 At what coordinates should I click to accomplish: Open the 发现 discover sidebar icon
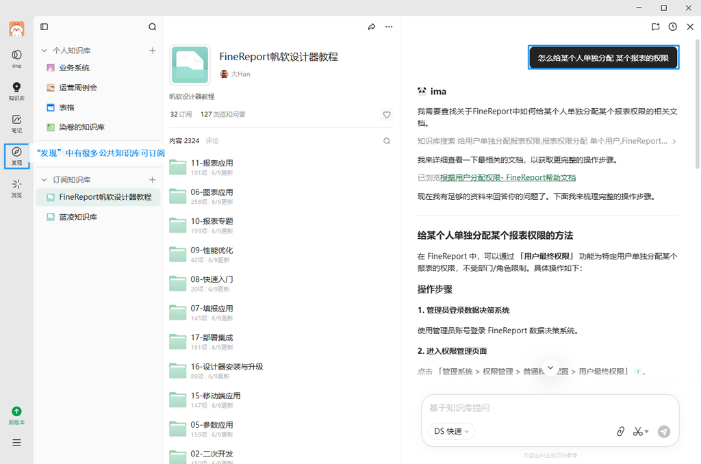click(16, 156)
